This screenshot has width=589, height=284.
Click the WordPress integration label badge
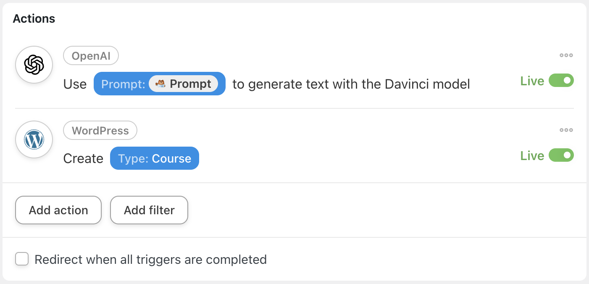(x=100, y=131)
